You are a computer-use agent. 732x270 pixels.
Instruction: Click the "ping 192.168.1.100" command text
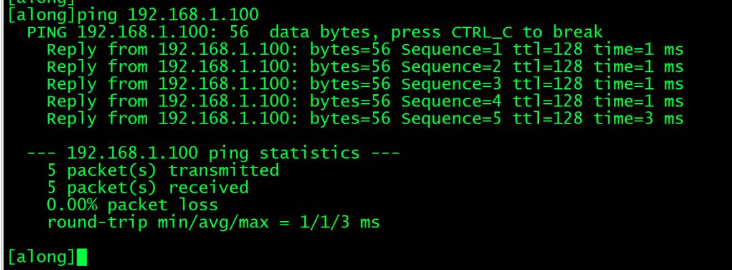pyautogui.click(x=167, y=15)
